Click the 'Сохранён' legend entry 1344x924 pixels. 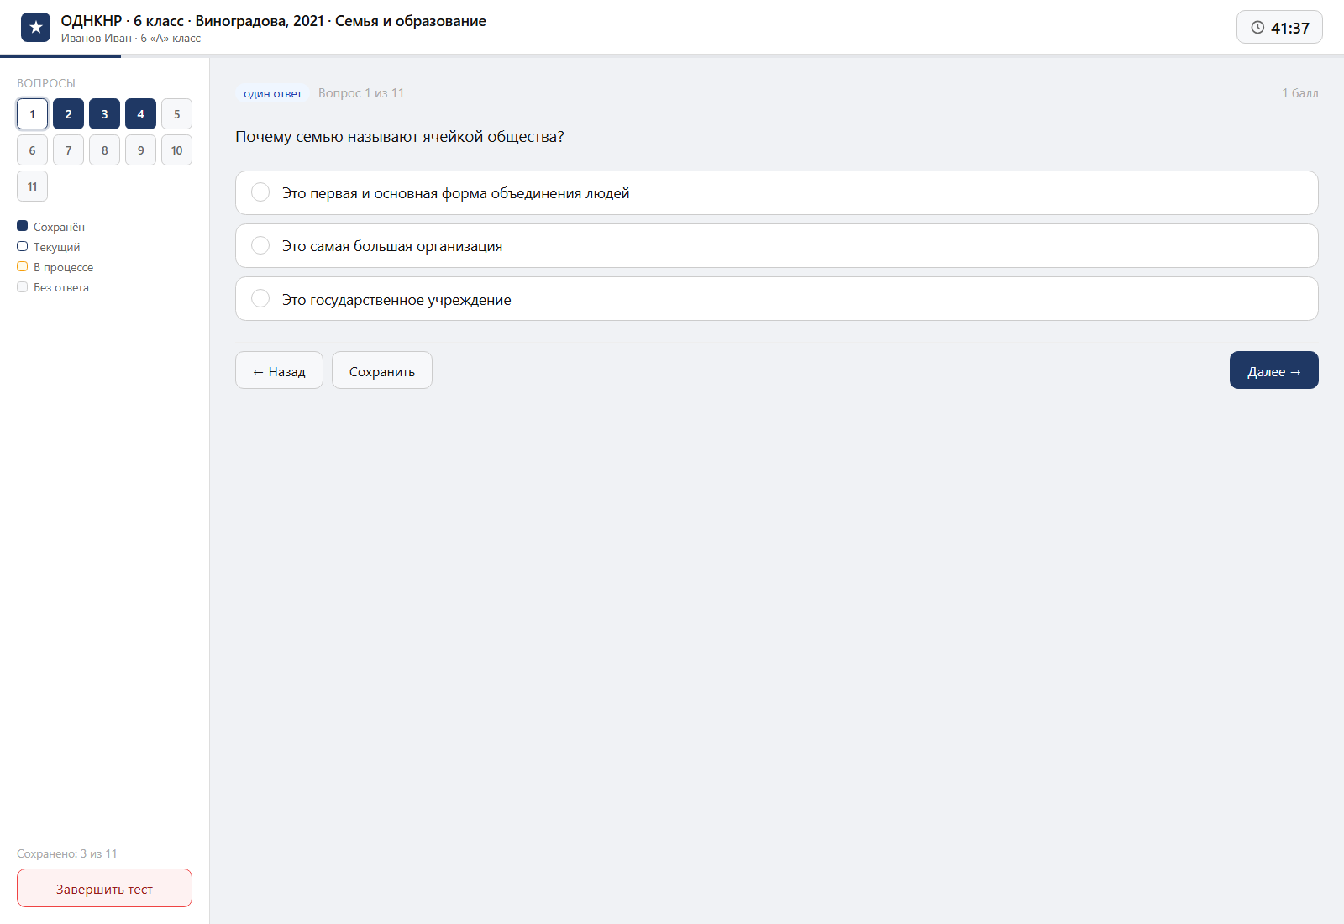pyautogui.click(x=51, y=227)
